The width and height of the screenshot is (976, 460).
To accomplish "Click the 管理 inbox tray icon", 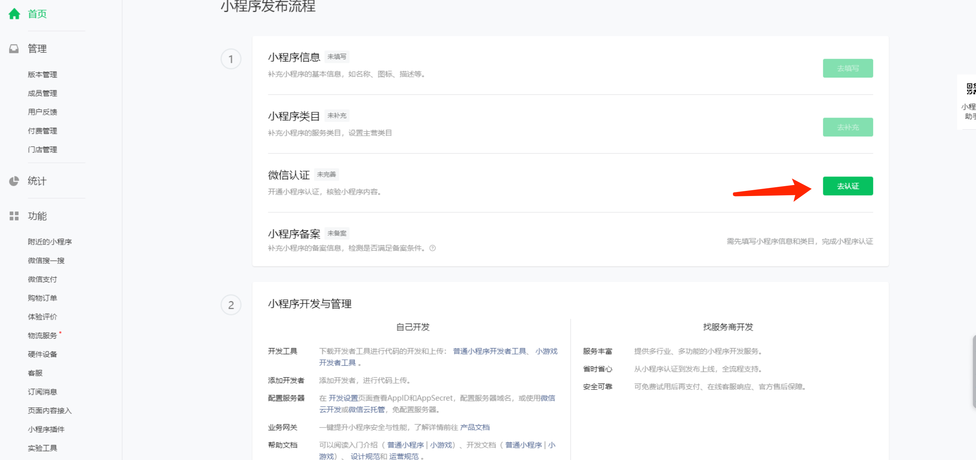I will [x=14, y=49].
